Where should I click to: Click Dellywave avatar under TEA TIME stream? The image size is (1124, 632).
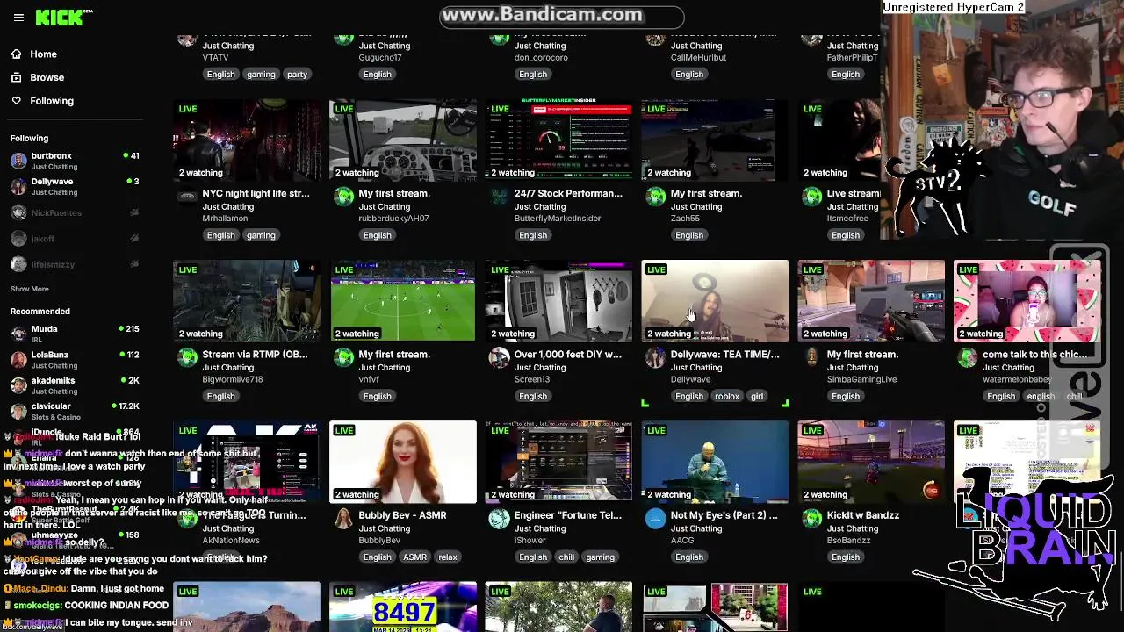655,357
